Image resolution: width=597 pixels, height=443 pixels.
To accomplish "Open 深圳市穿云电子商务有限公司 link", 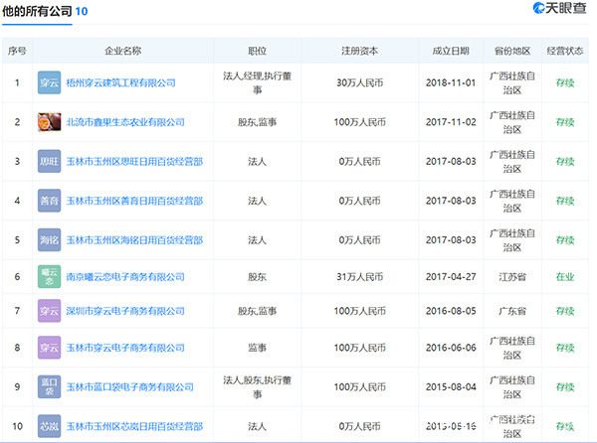I will (x=125, y=311).
